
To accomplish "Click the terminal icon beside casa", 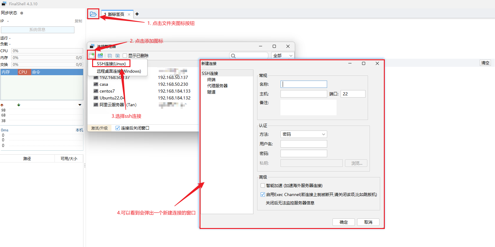I will click(96, 84).
